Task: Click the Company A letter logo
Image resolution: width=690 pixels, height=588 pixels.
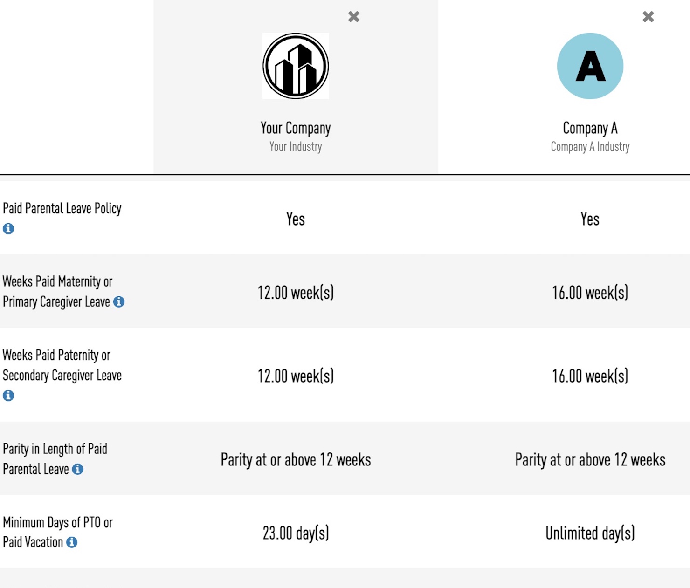Action: click(590, 66)
